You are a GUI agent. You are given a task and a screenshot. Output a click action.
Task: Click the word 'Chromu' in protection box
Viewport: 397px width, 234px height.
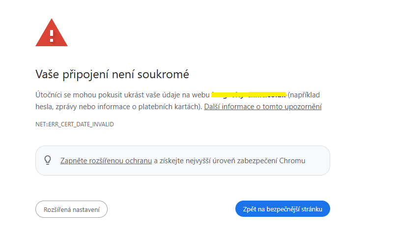click(x=293, y=160)
